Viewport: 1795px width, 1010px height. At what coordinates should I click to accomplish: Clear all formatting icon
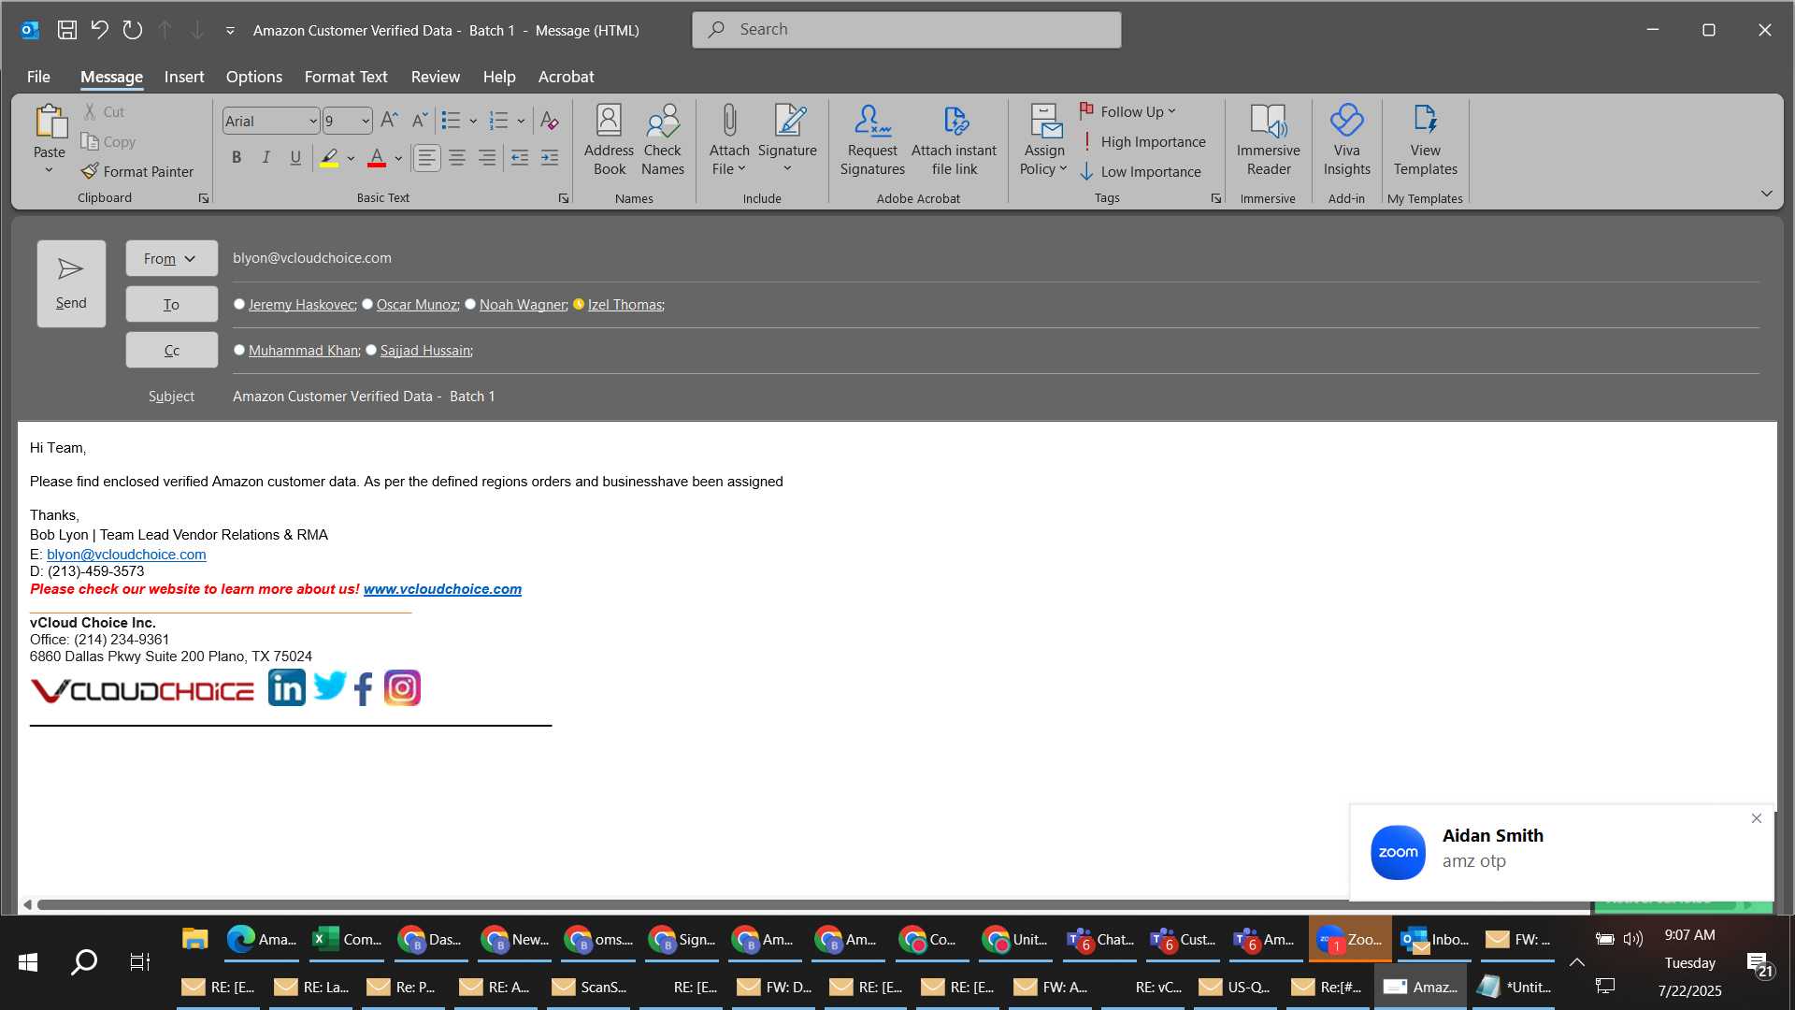tap(550, 121)
